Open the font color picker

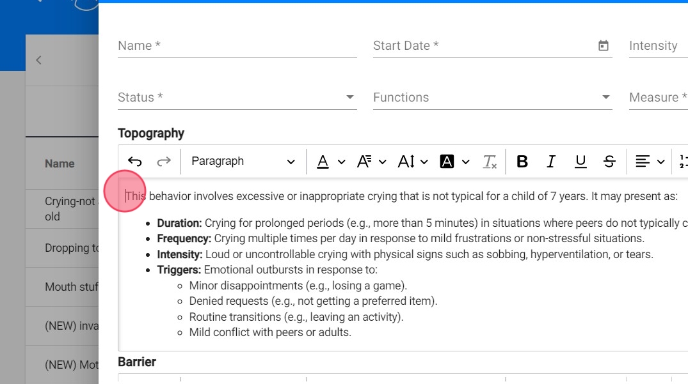(x=331, y=162)
